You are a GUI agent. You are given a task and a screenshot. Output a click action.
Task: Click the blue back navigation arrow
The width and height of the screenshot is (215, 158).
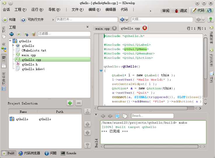click(122, 19)
